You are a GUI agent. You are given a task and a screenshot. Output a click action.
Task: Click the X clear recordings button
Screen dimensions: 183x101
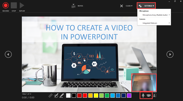[121, 6]
